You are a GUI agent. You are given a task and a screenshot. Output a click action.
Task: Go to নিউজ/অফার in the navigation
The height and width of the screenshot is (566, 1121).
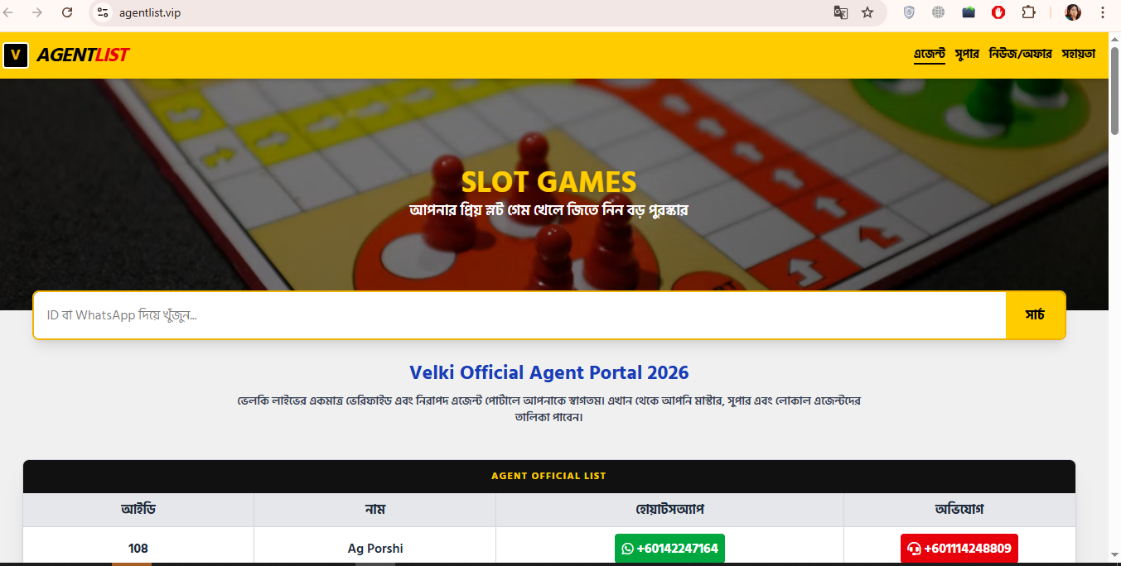[1020, 55]
